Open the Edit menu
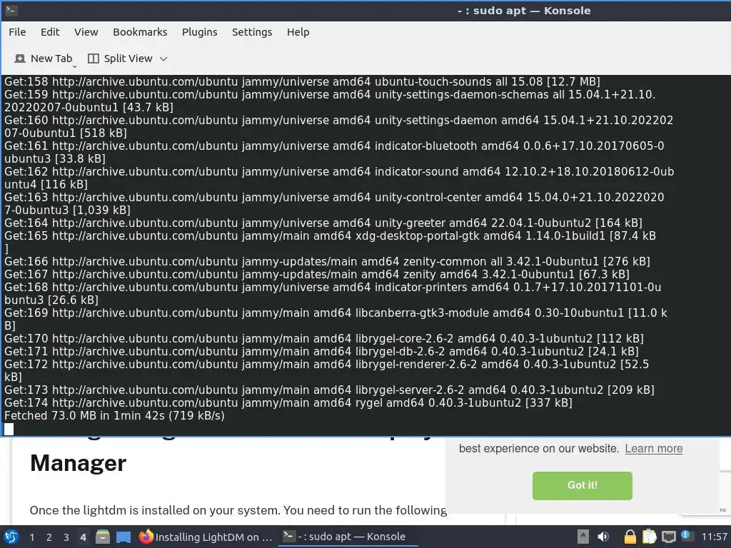Viewport: 731px width, 548px height. (x=50, y=32)
